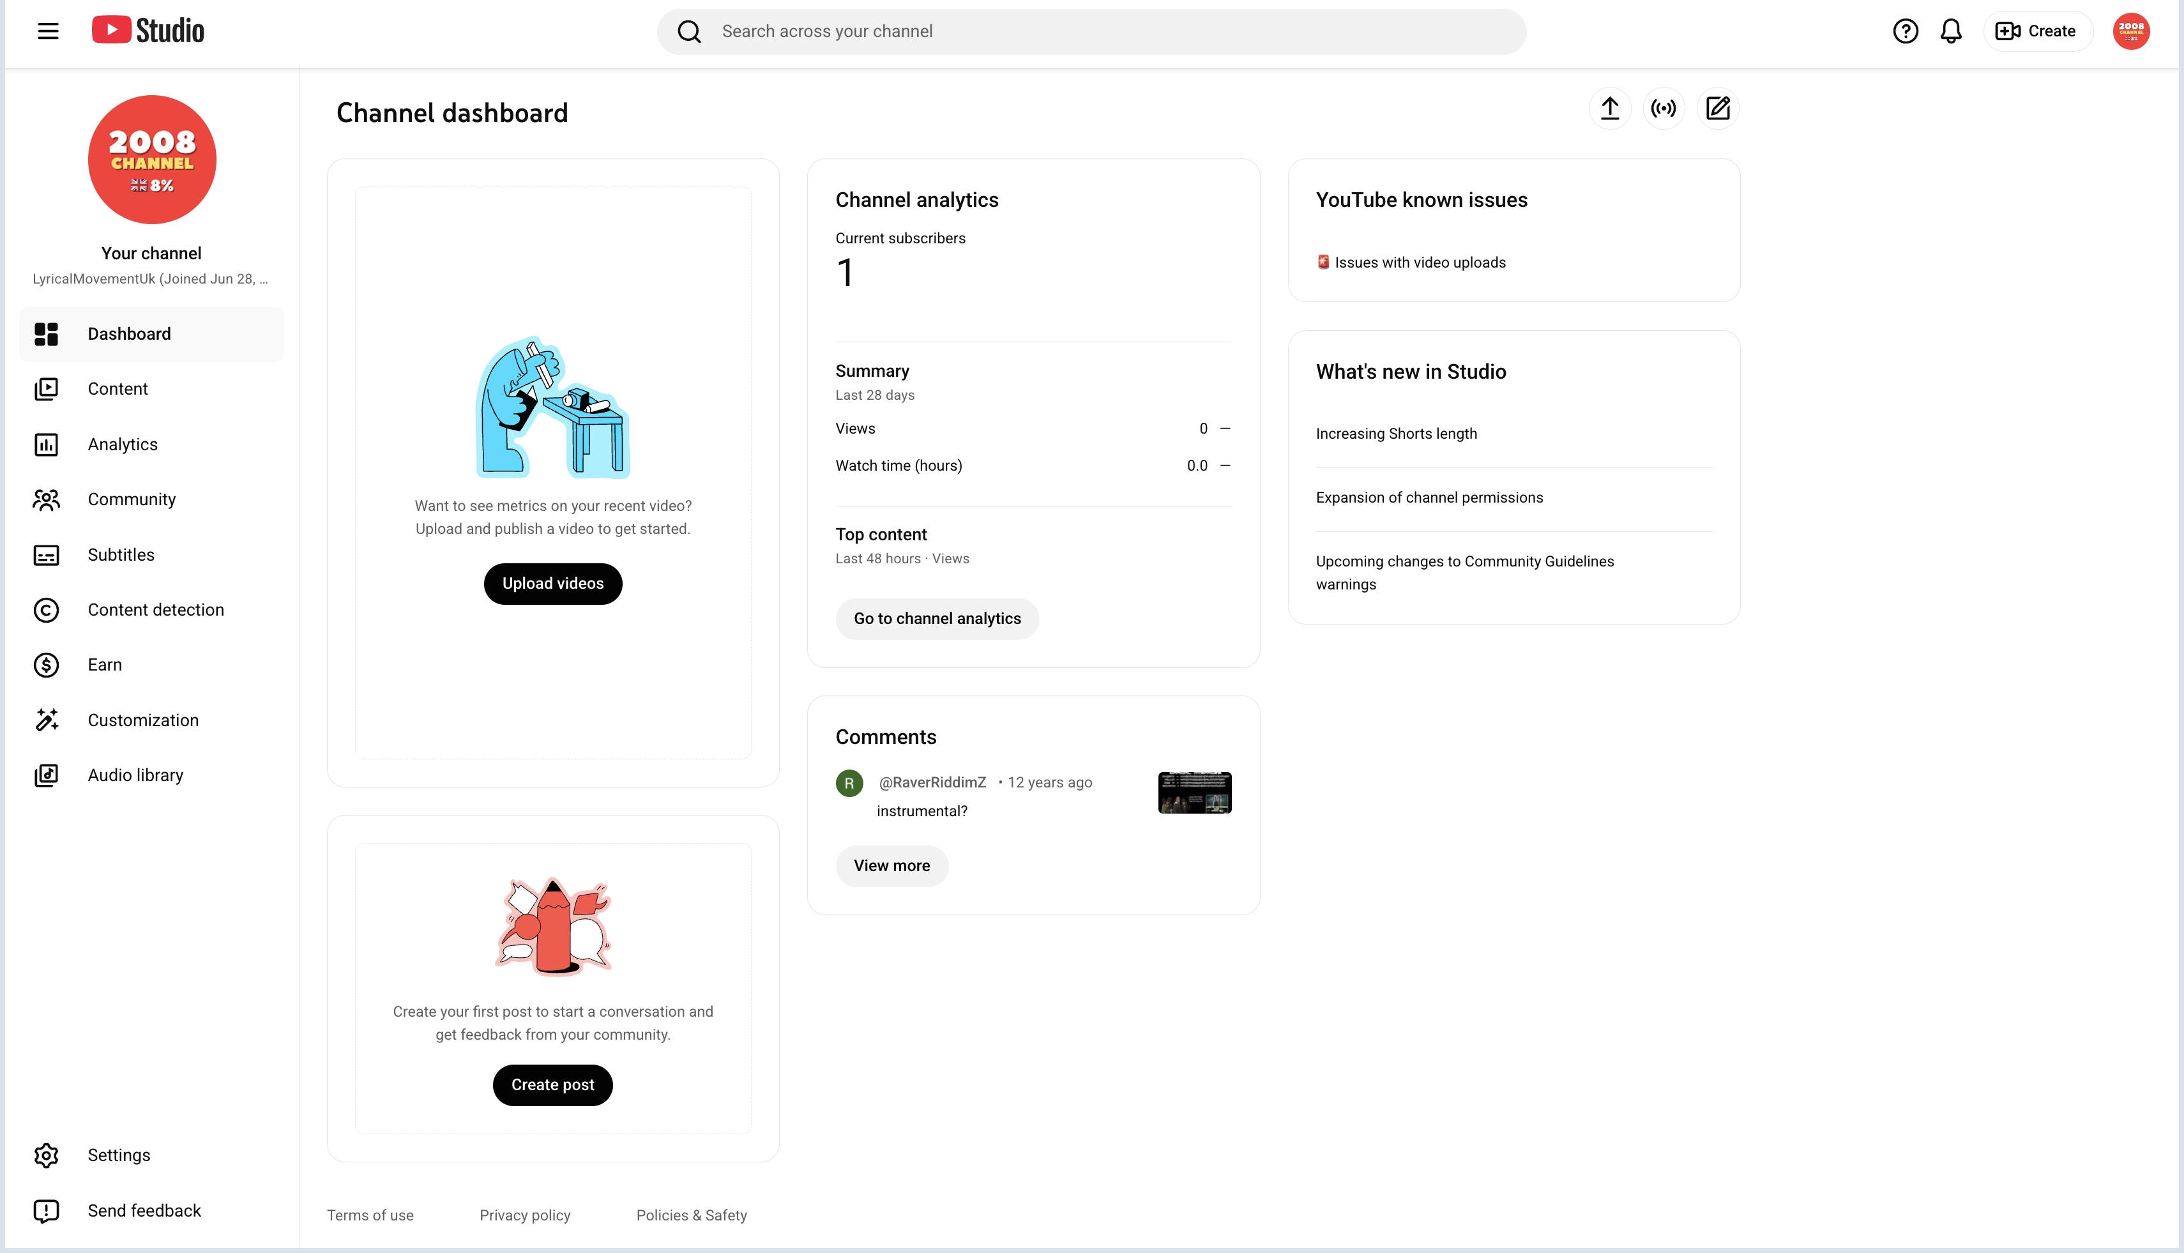Click the Create post button
The height and width of the screenshot is (1253, 2184).
[552, 1085]
